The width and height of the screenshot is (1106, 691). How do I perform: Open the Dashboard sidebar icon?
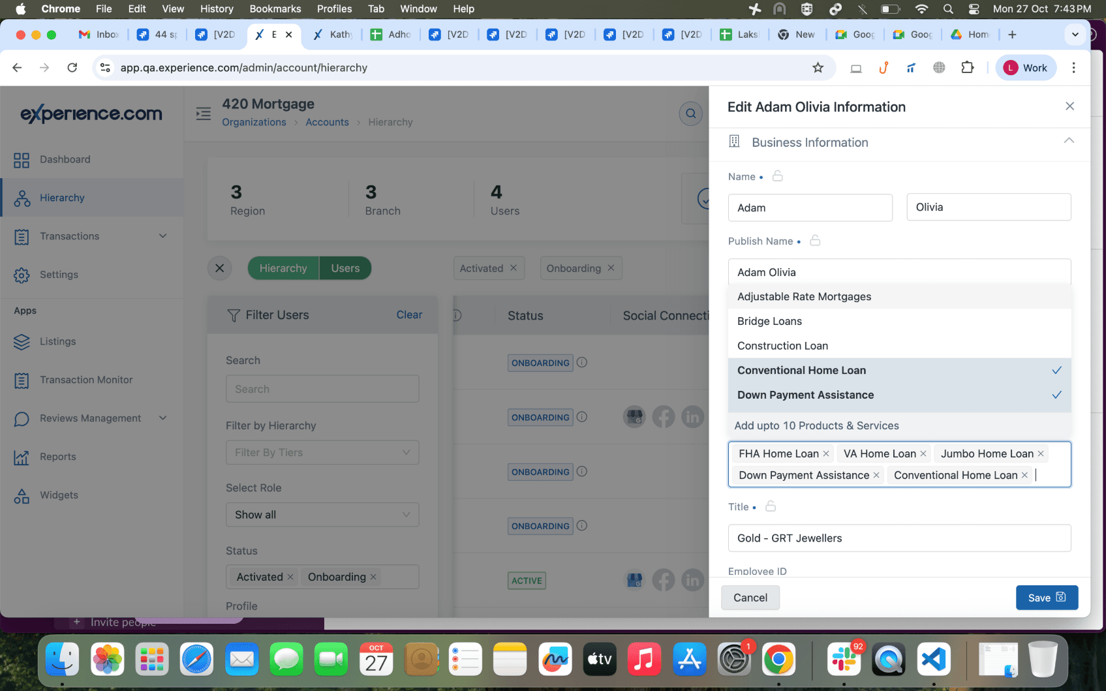click(22, 160)
